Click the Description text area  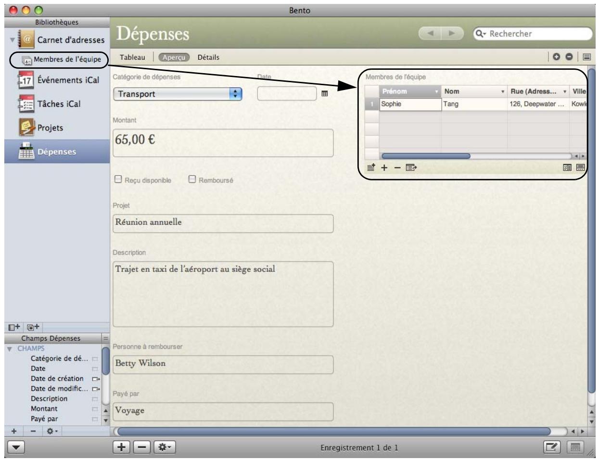[223, 294]
